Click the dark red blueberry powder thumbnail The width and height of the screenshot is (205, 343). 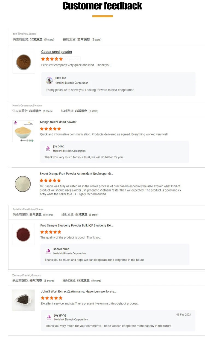coord(24,234)
